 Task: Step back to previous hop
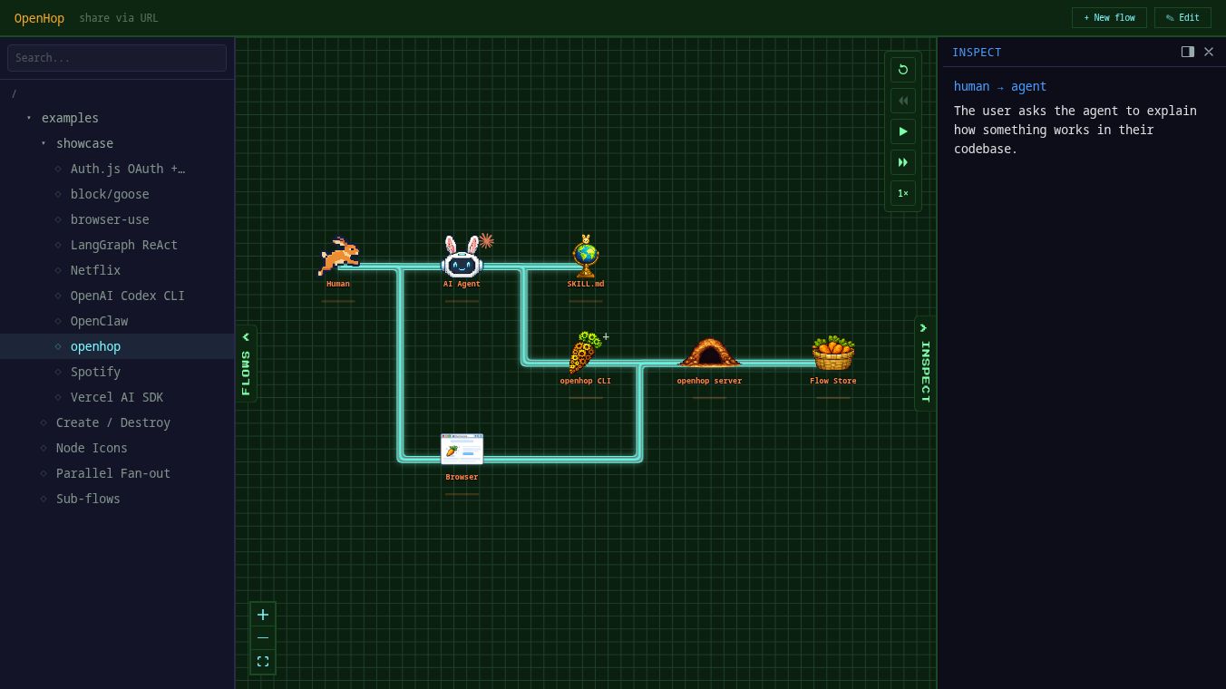click(x=903, y=101)
